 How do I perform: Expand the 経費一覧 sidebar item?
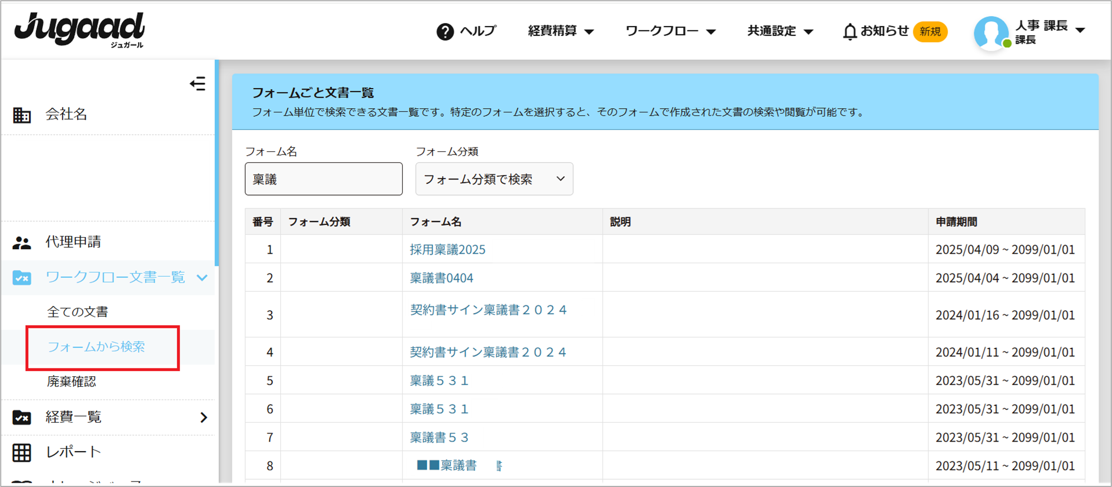tap(203, 417)
